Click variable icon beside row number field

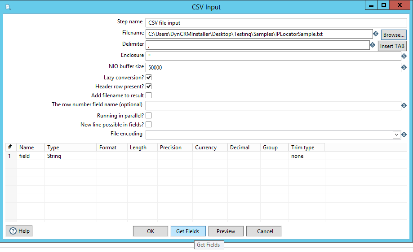404,105
